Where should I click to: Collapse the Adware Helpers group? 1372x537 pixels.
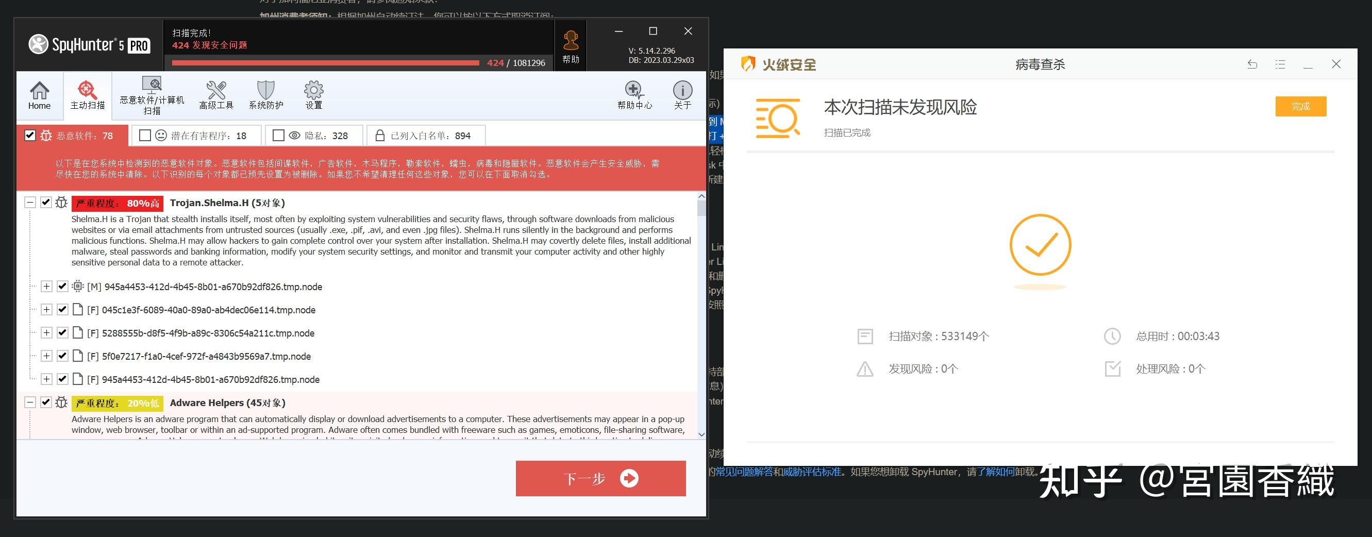(30, 402)
